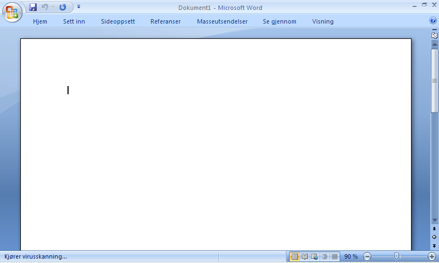The image size is (439, 263).
Task: Restore down the Word window
Action: tap(424, 5)
